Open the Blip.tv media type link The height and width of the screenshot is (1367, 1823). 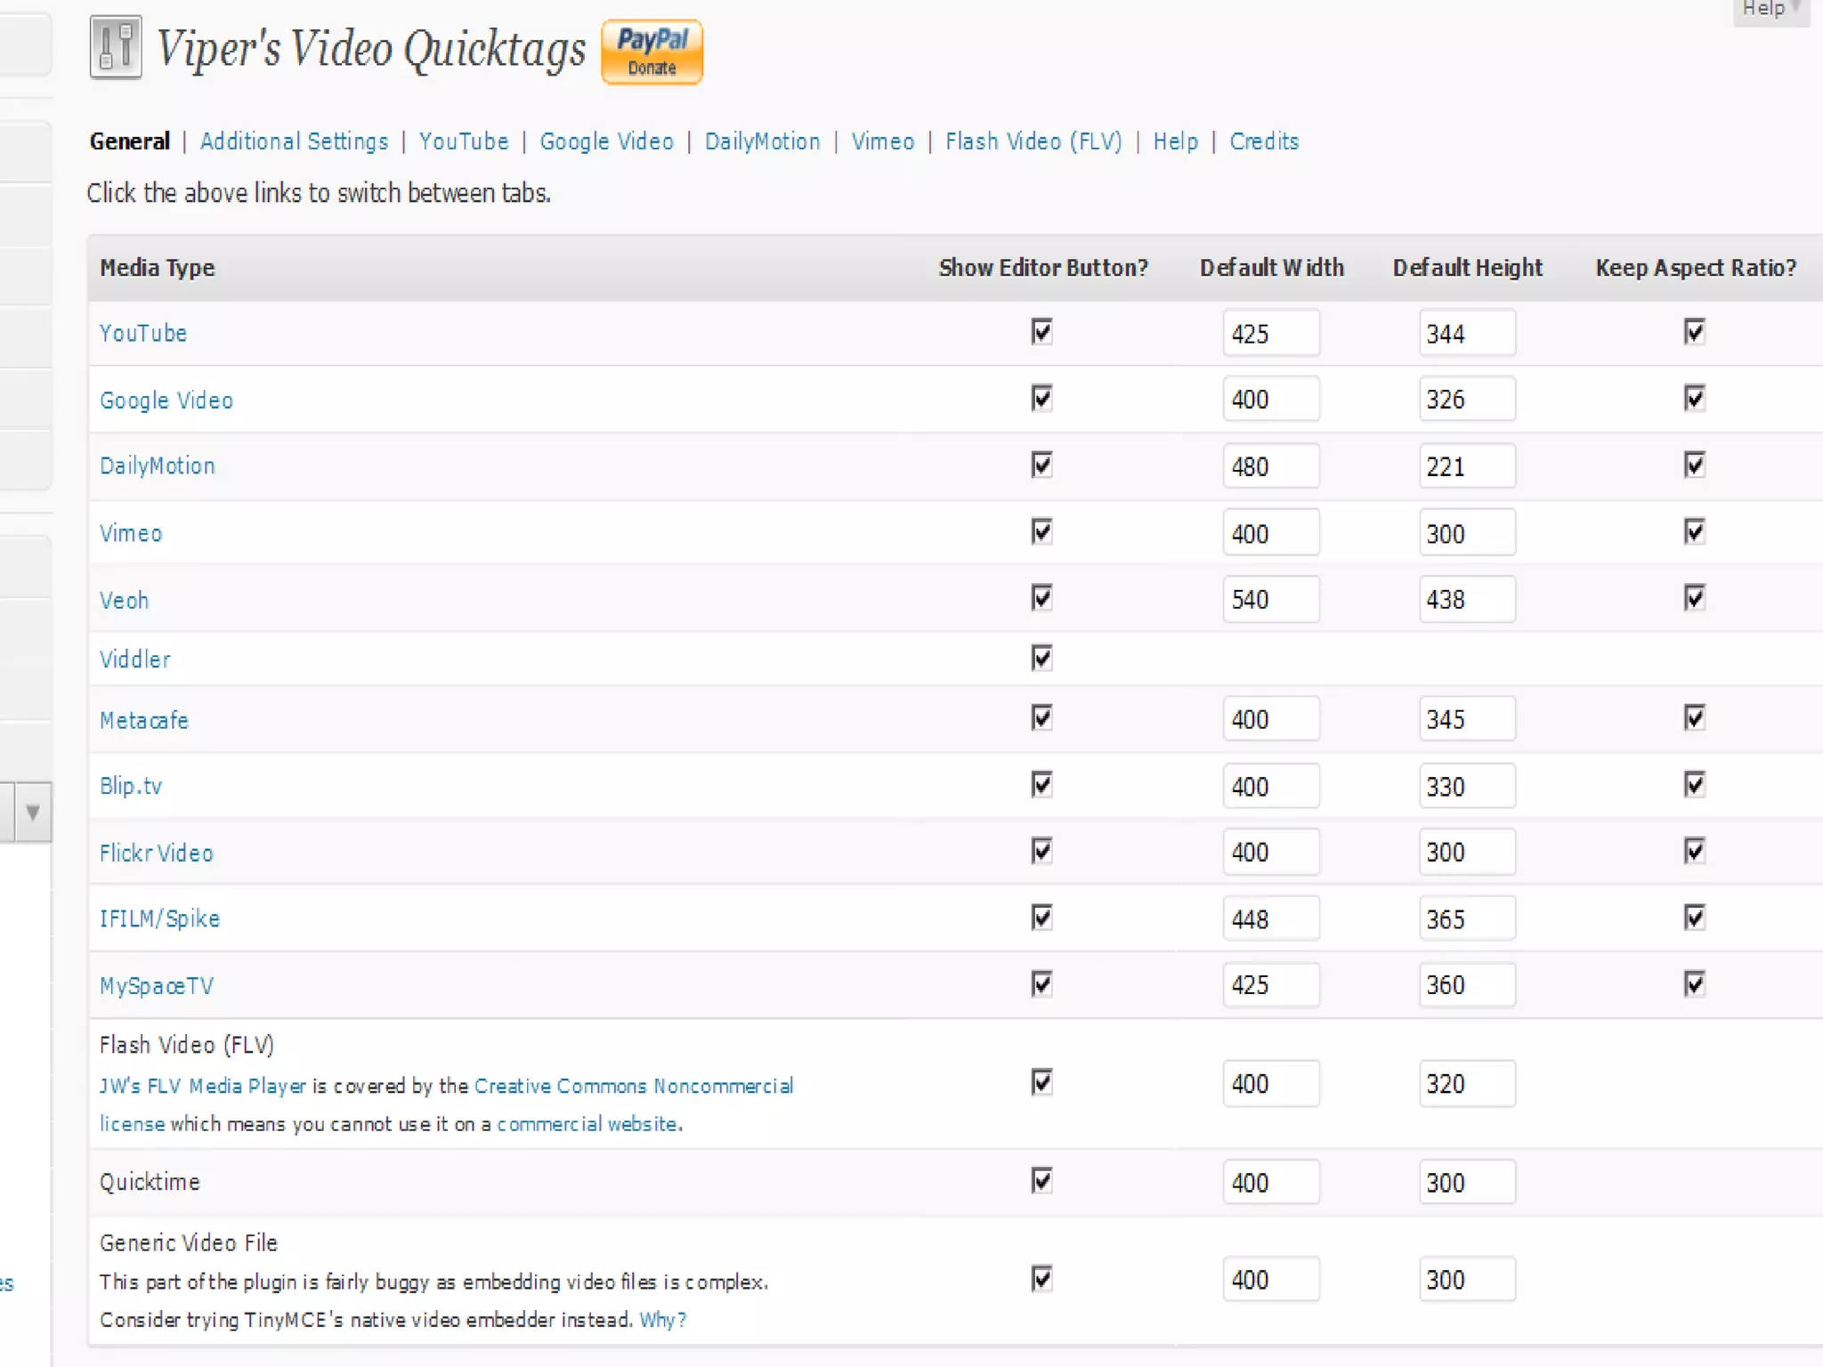point(131,787)
